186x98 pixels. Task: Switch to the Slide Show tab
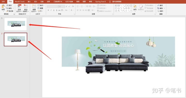tap(69, 2)
